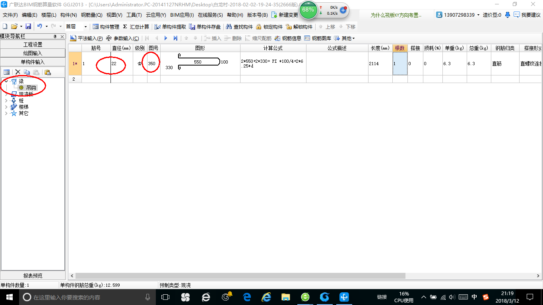The image size is (543, 305).
Task: Open the 编辑(E) menu
Action: pyautogui.click(x=29, y=15)
